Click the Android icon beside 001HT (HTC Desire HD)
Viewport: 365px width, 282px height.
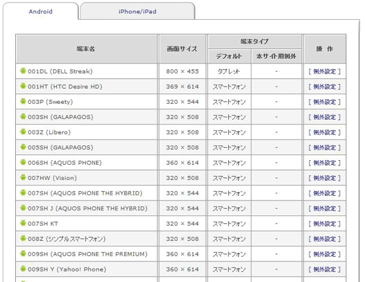click(23, 86)
